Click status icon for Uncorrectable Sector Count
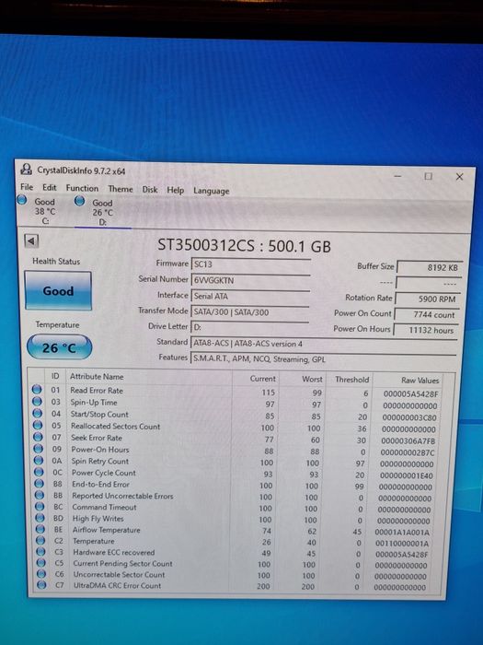This screenshot has height=645, width=483. (41, 574)
